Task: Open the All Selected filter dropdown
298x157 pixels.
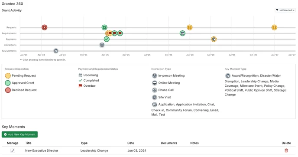Action: (285, 10)
